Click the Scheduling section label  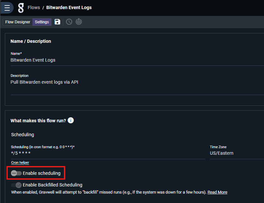(23, 135)
